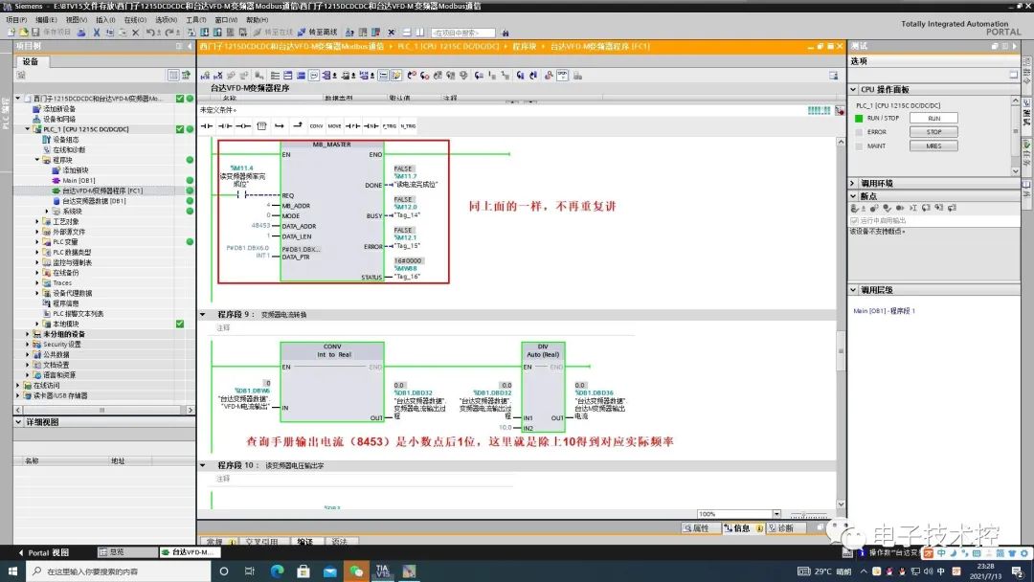Open the zoom level dropdown showing 100%
1034x582 pixels.
tap(777, 513)
